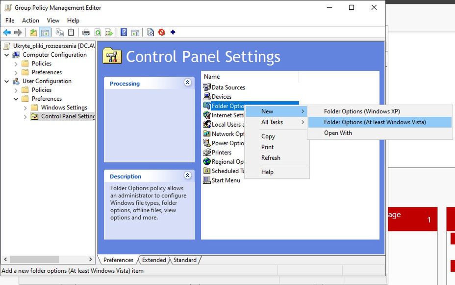Open Help via blue question mark icon
The image size is (455, 285).
124,32
